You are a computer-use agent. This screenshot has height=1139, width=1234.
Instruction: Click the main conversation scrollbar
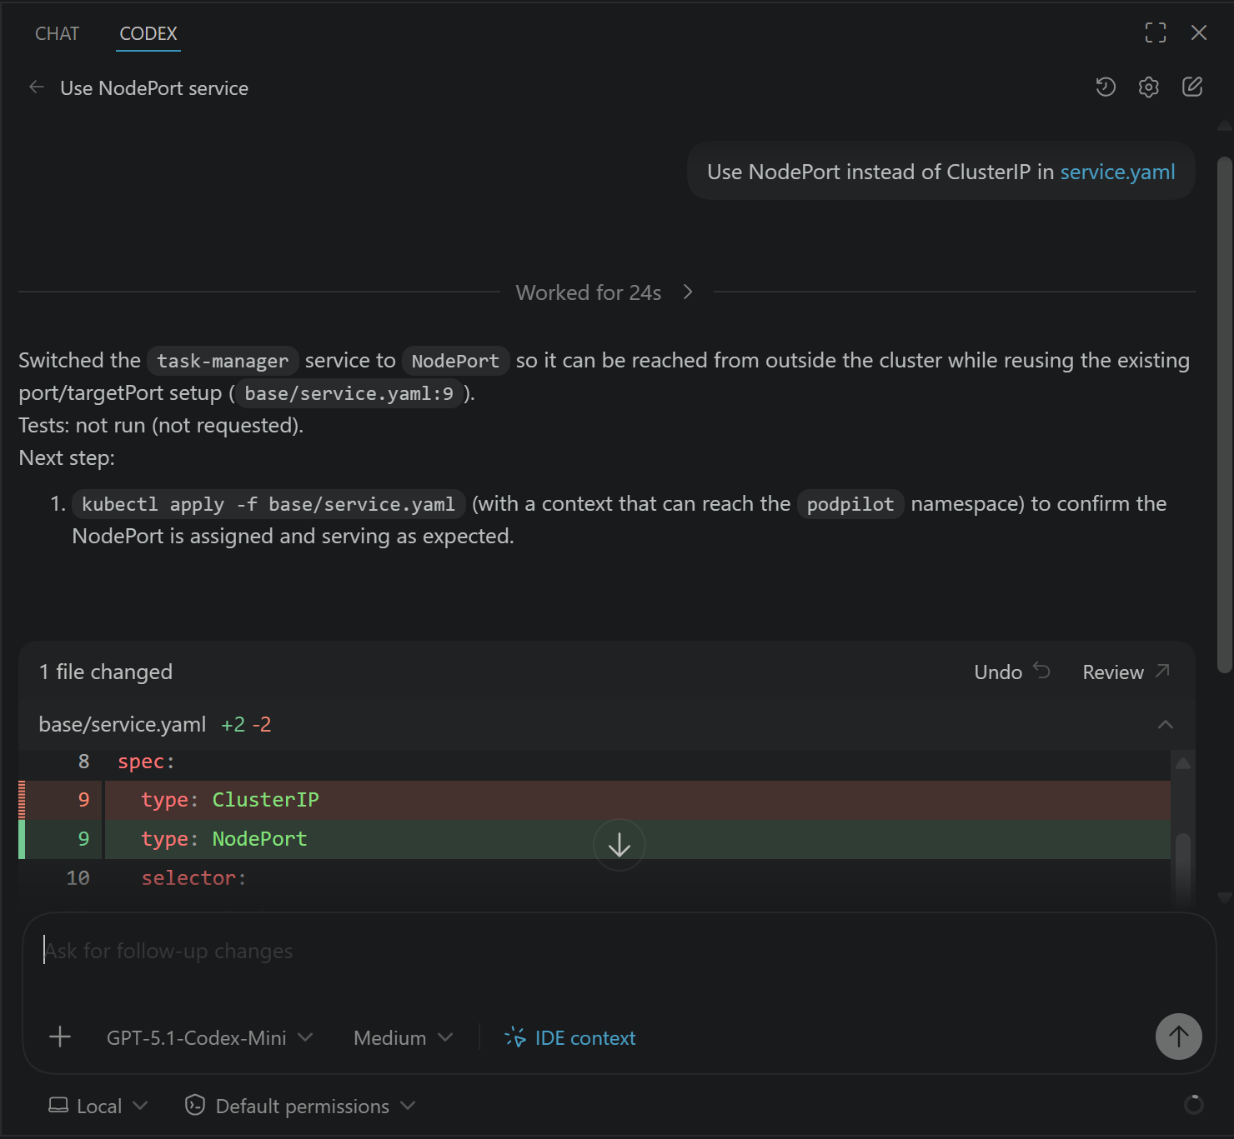pyautogui.click(x=1224, y=414)
